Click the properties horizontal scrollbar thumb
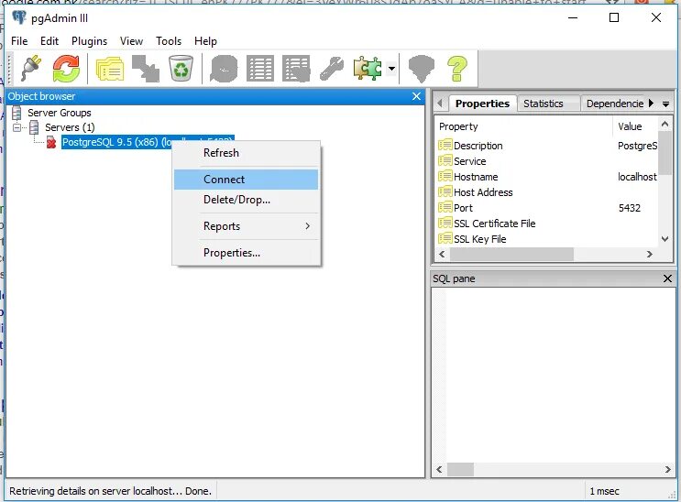 point(511,254)
